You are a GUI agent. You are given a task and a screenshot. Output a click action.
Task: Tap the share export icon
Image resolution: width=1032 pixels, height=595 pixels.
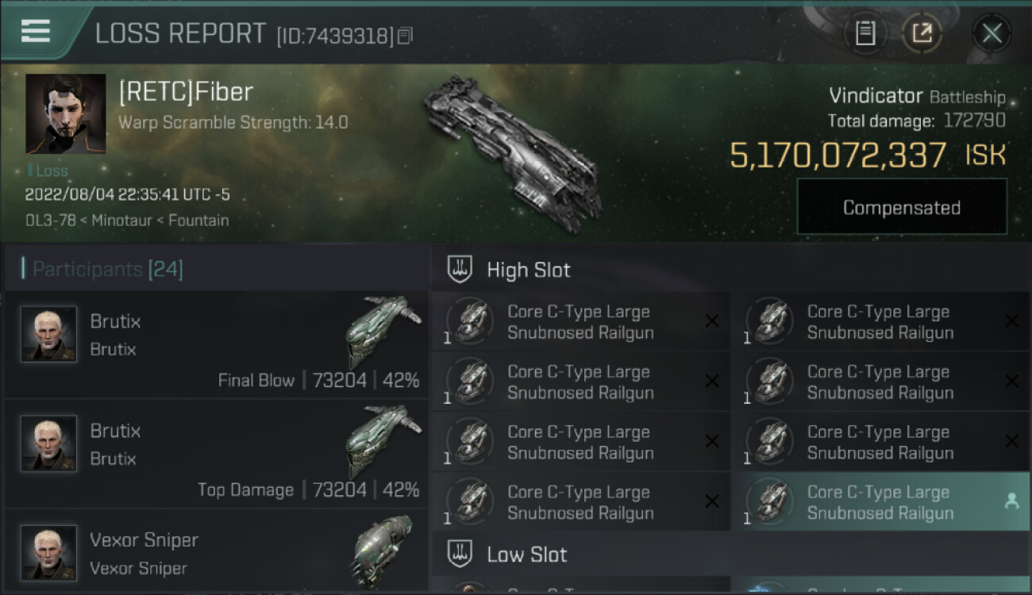pyautogui.click(x=922, y=33)
